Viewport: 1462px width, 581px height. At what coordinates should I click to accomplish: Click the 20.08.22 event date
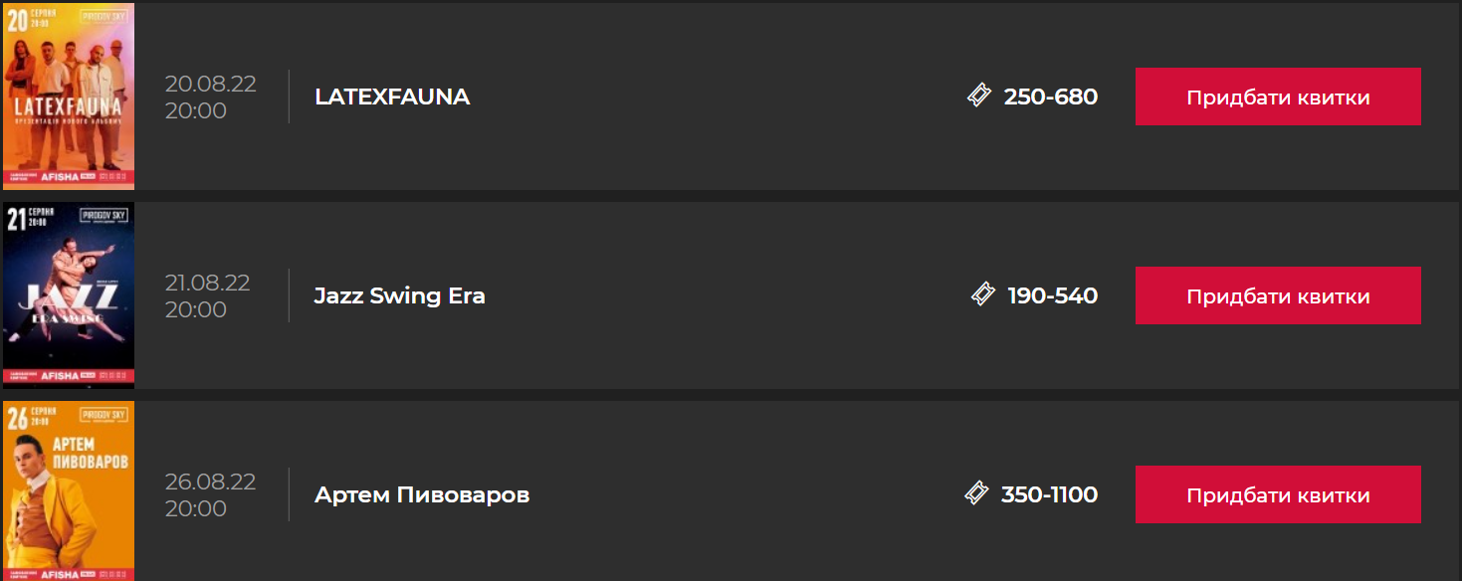[x=211, y=84]
